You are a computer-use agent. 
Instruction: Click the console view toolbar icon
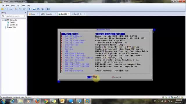pos(48,9)
